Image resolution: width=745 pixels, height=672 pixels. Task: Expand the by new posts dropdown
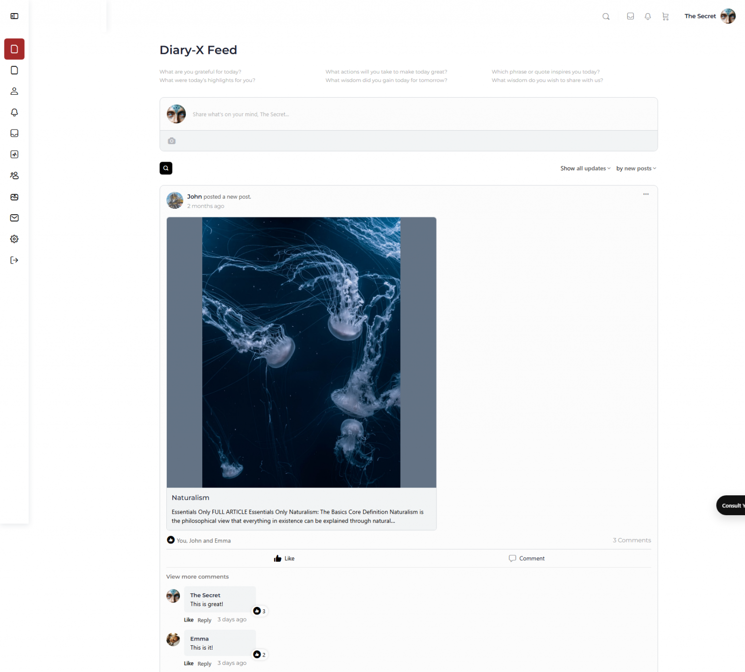coord(636,168)
